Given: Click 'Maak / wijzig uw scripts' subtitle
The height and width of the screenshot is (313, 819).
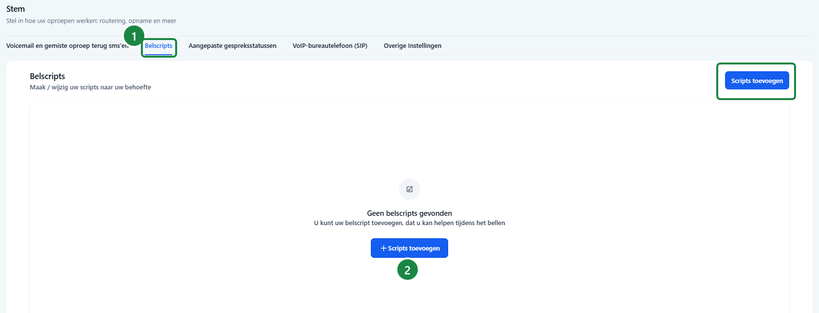Looking at the screenshot, I should (x=91, y=87).
